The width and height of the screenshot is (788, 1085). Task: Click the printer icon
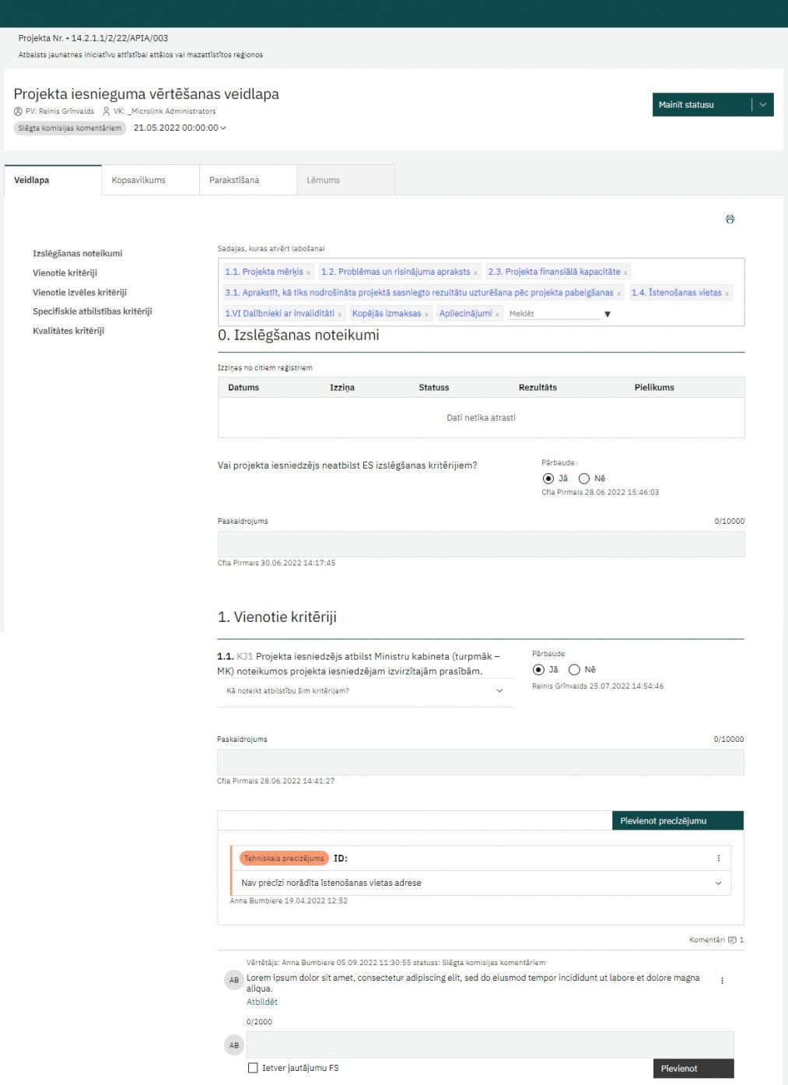pyautogui.click(x=730, y=219)
